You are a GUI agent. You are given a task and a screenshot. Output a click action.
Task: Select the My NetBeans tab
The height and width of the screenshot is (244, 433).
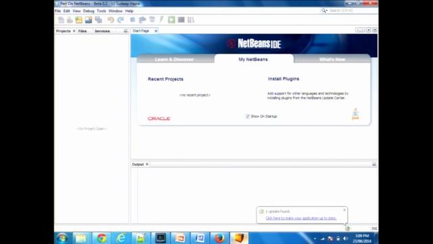pyautogui.click(x=254, y=59)
